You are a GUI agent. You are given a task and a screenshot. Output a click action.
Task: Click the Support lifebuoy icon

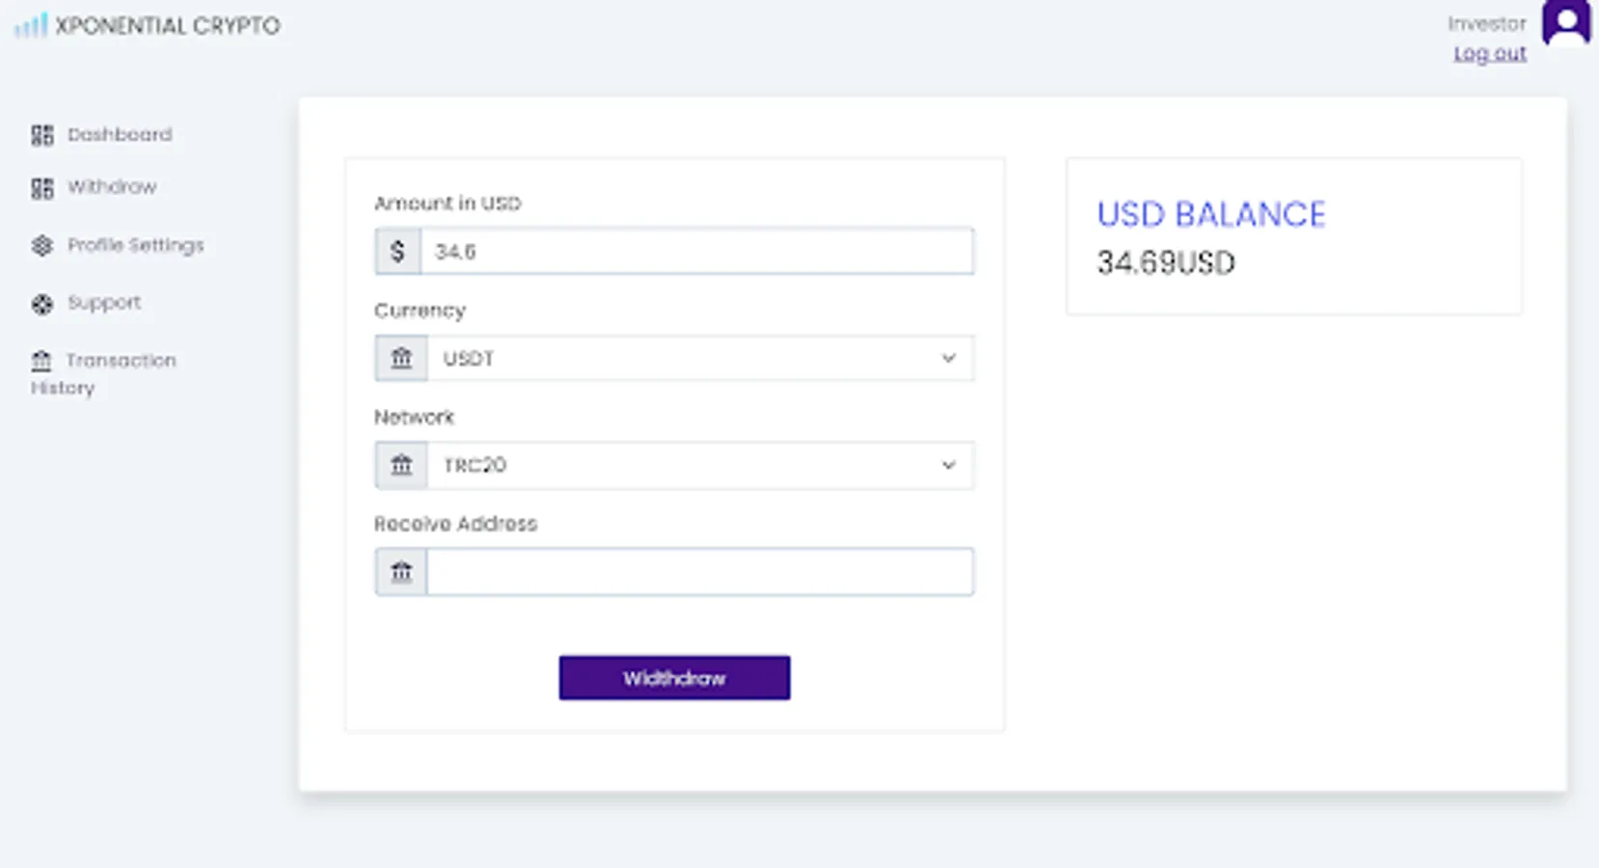point(42,305)
